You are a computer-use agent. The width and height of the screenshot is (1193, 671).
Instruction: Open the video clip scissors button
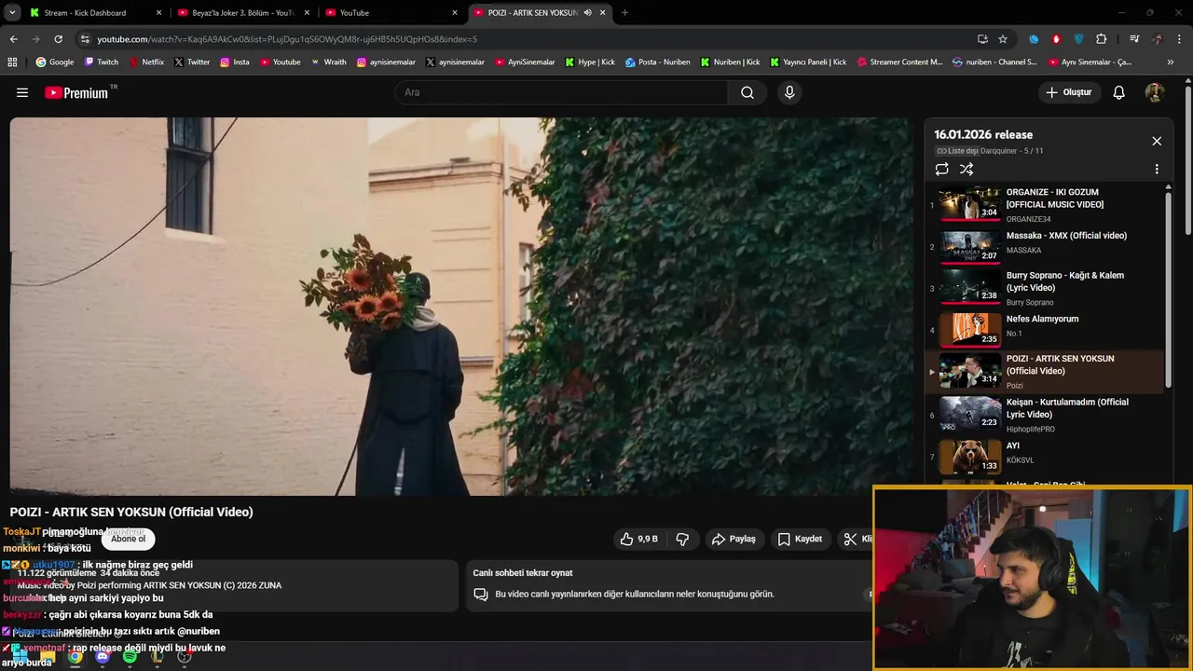[x=857, y=539]
